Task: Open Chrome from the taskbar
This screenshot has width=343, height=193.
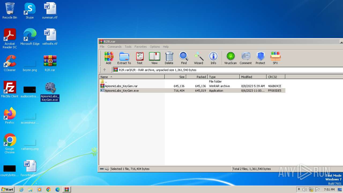Action: pyautogui.click(x=49, y=190)
